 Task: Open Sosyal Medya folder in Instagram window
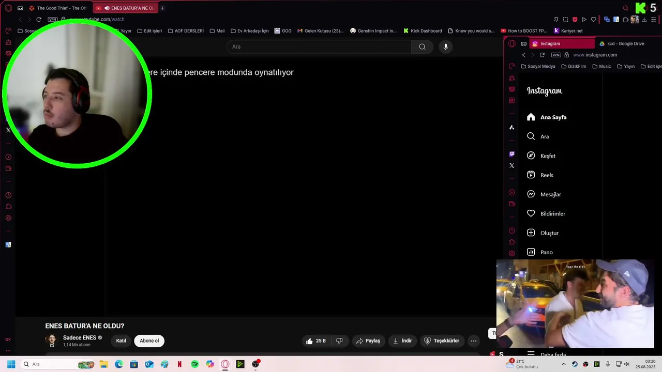[x=538, y=67]
